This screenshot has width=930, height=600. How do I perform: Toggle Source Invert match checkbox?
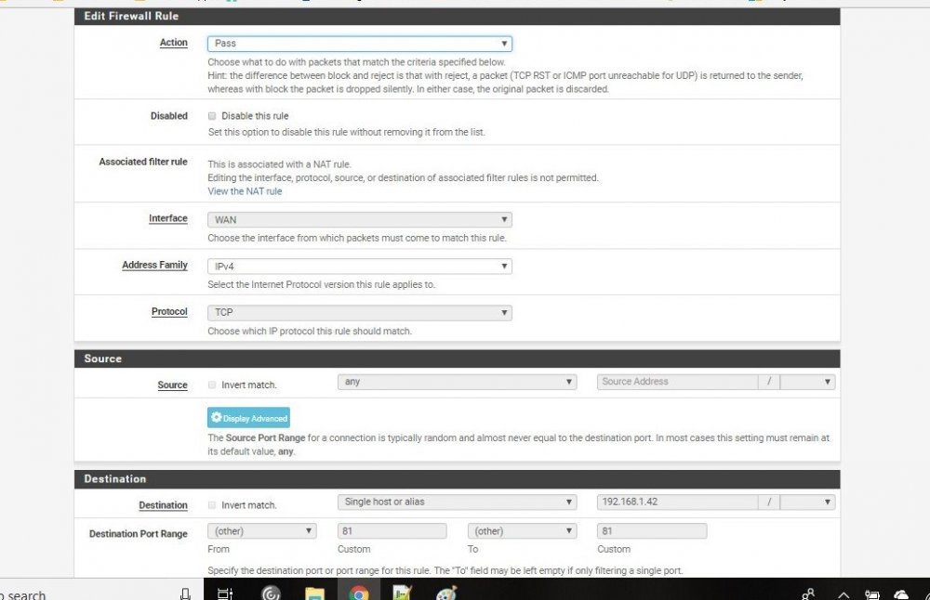[x=212, y=385]
